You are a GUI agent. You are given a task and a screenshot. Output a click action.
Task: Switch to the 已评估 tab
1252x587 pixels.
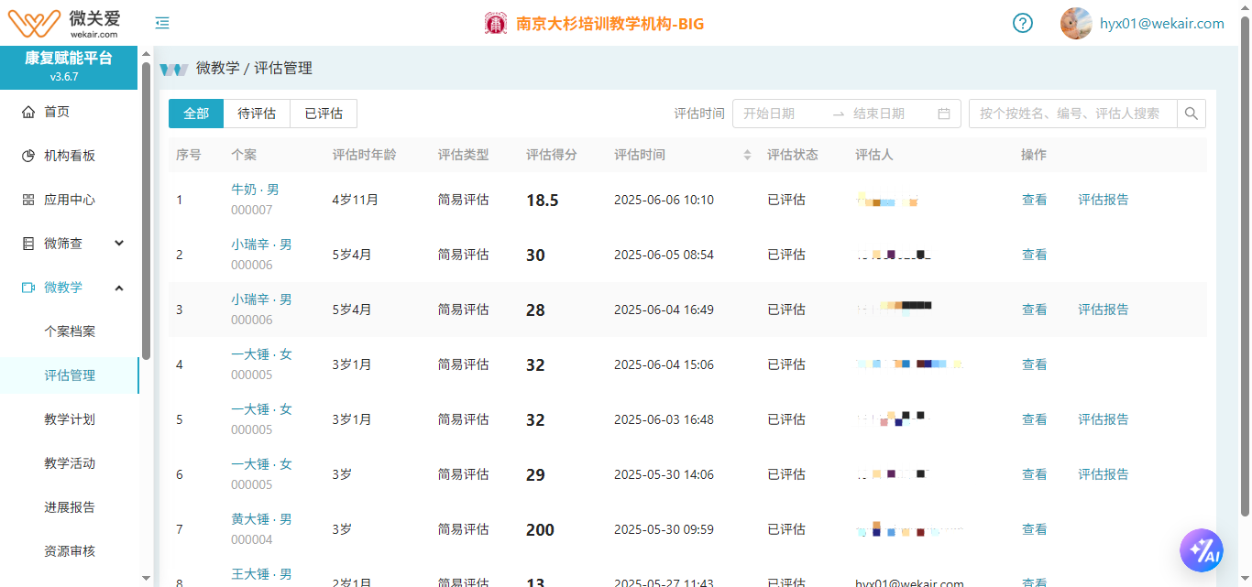324,114
